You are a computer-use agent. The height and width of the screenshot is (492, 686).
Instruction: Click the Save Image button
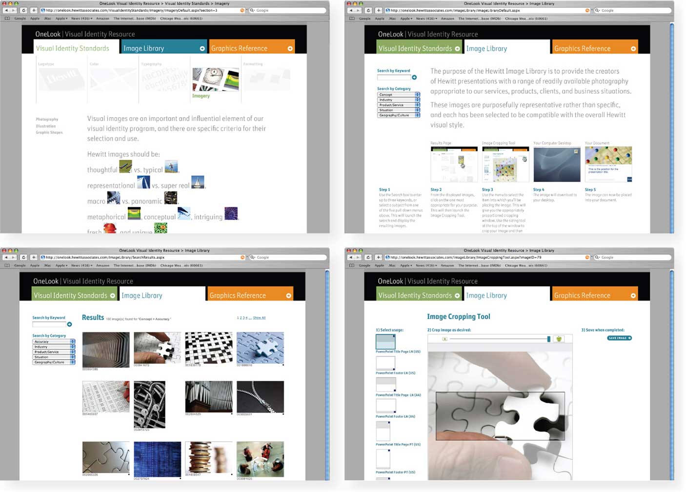[x=619, y=338]
